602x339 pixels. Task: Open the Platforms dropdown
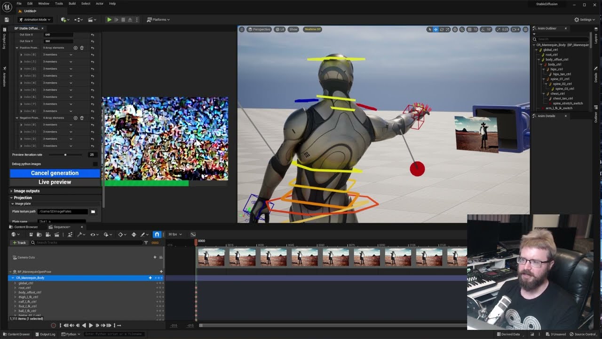pos(158,20)
